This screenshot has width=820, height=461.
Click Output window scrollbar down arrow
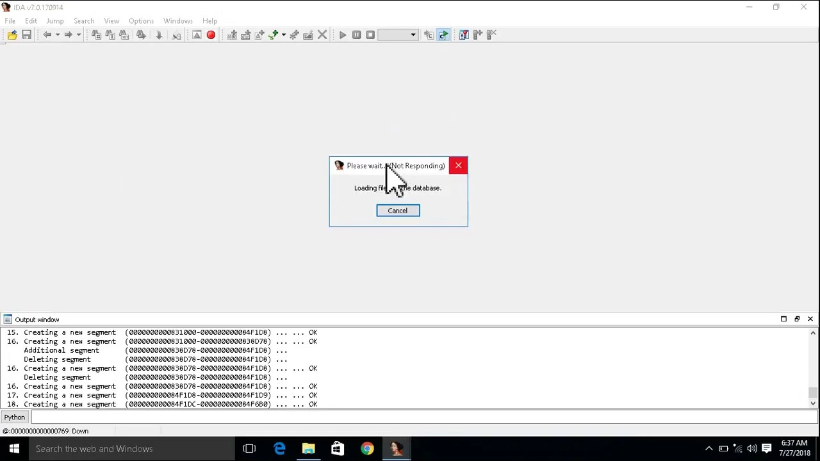point(813,403)
